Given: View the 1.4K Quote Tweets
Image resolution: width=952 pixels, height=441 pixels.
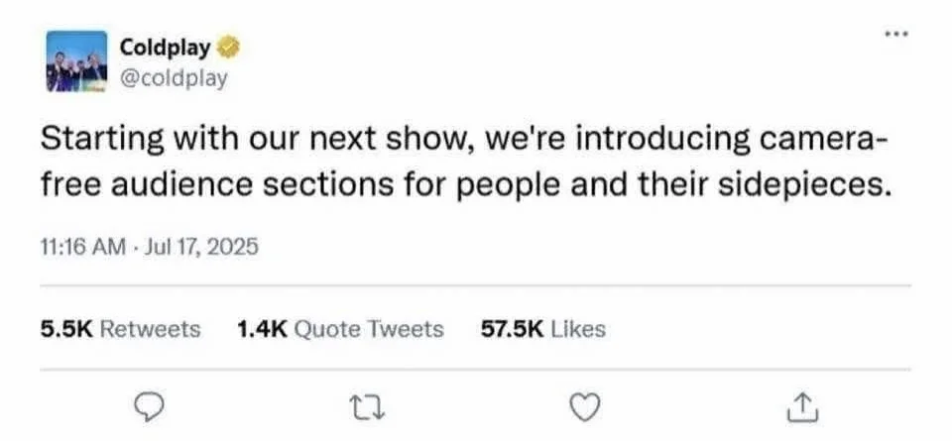Looking at the screenshot, I should [340, 329].
